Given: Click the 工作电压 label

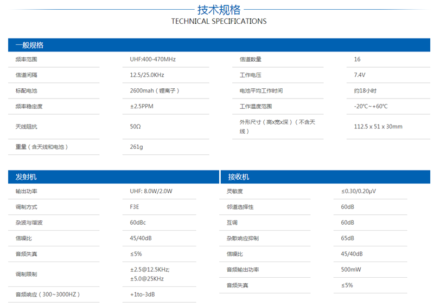Looking at the screenshot, I should click(251, 75).
